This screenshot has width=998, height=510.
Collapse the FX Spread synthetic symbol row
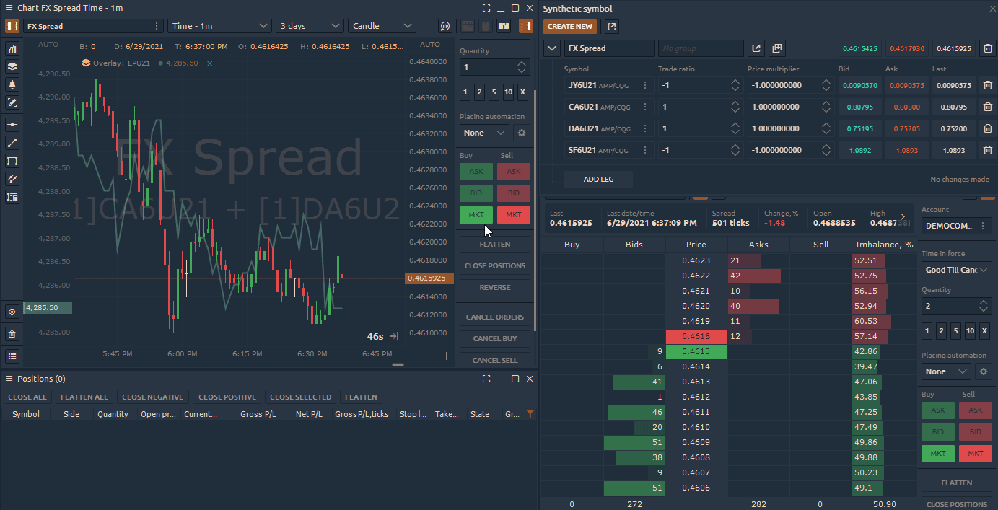[x=553, y=48]
